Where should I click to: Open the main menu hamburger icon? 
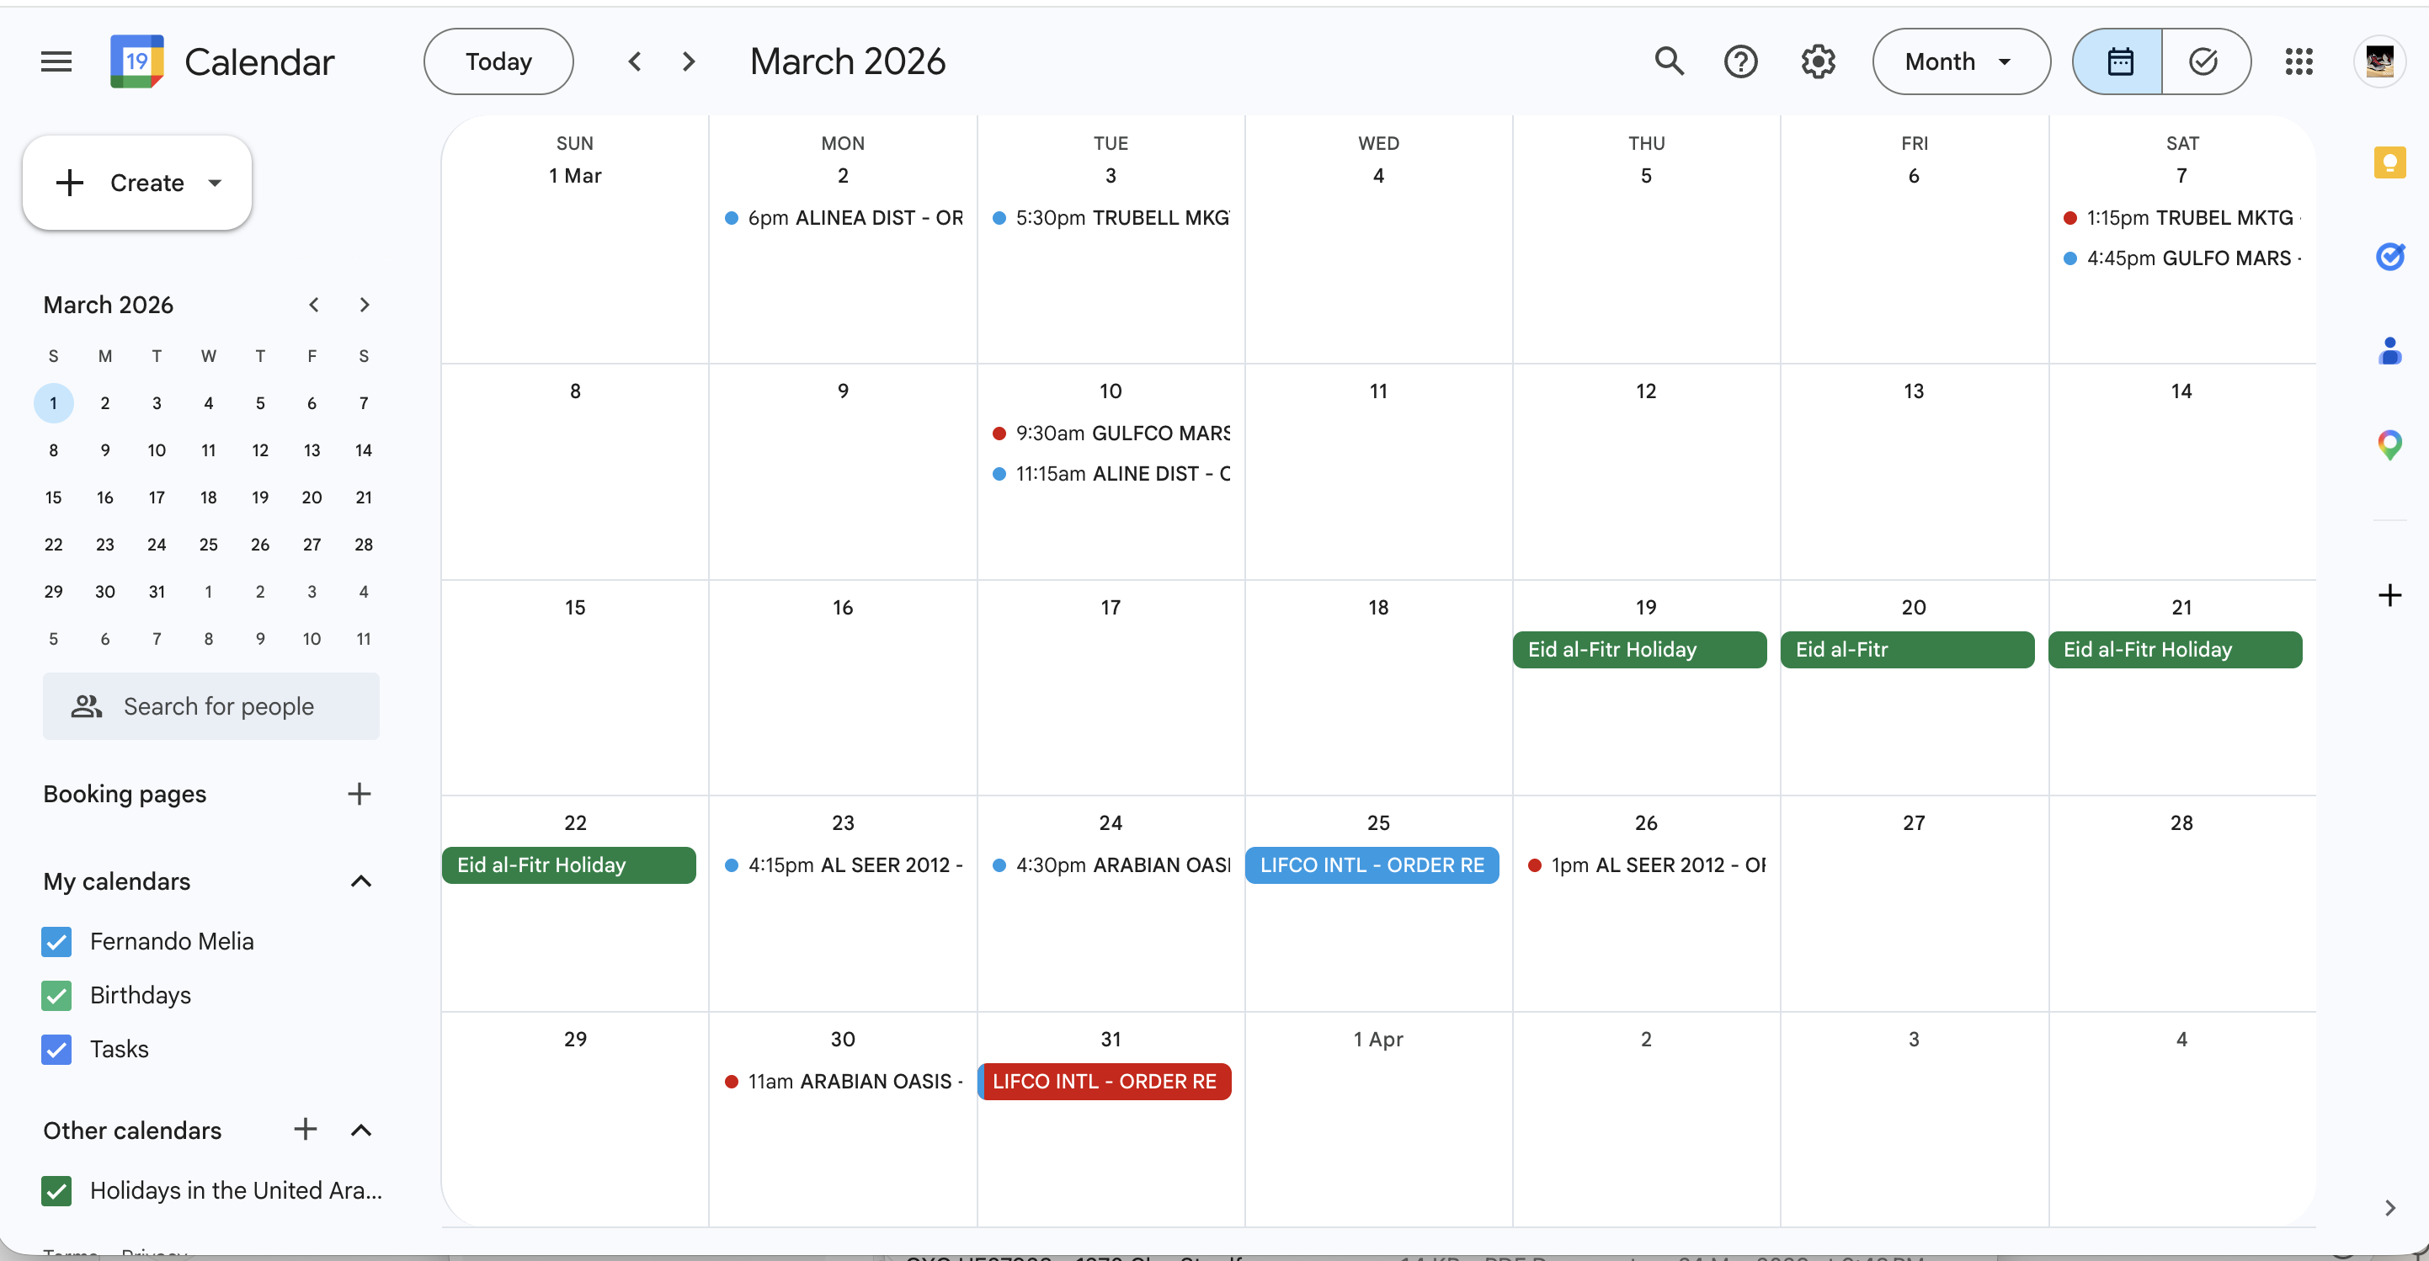coord(56,62)
